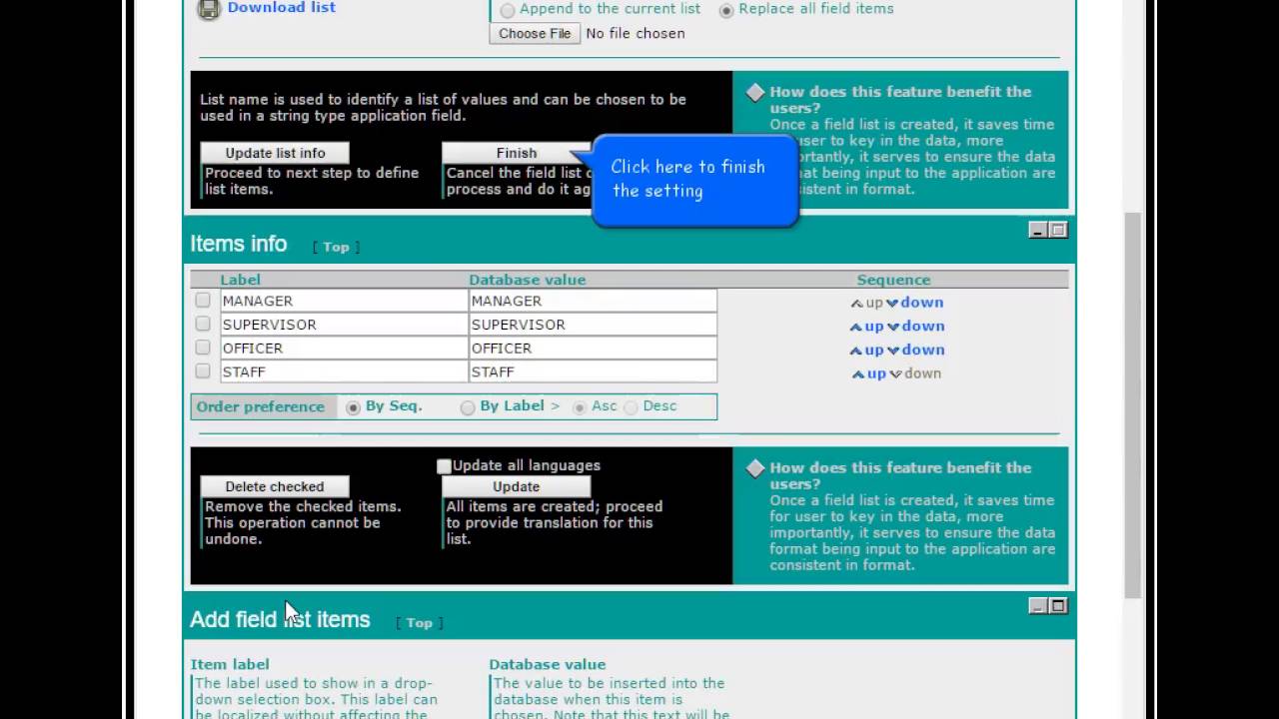Maximize the Add field list items panel
Image resolution: width=1279 pixels, height=719 pixels.
pos(1058,605)
